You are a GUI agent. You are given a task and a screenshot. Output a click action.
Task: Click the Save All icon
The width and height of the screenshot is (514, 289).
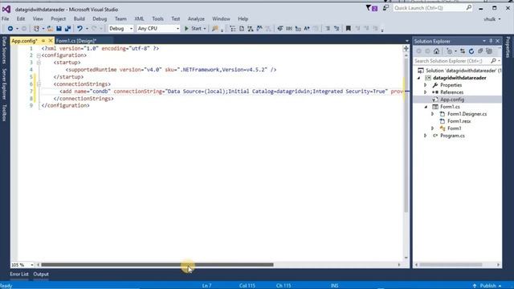click(x=67, y=29)
